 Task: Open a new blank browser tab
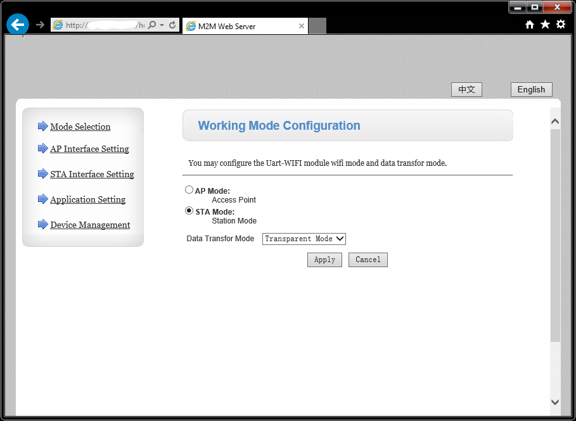point(317,26)
